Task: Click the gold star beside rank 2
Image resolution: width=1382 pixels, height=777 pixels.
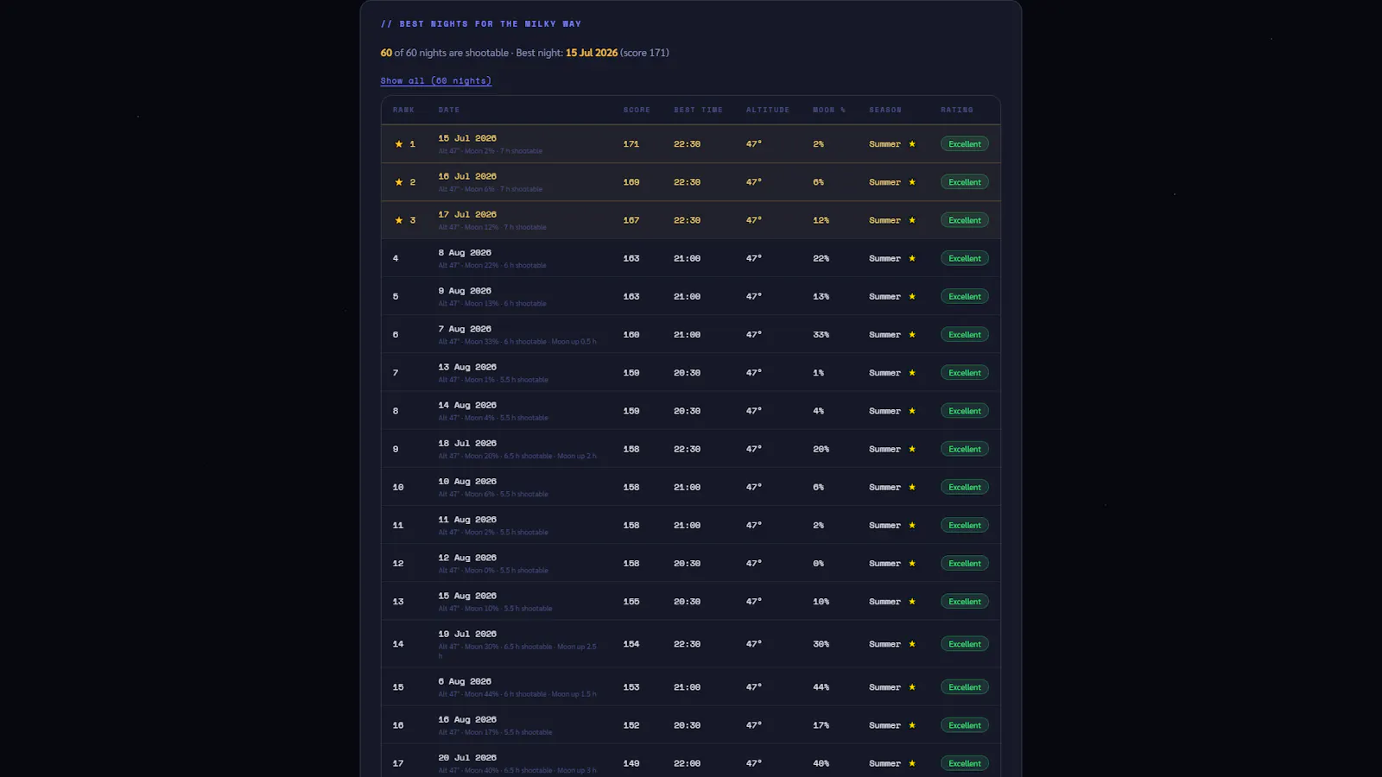Action: tap(398, 182)
